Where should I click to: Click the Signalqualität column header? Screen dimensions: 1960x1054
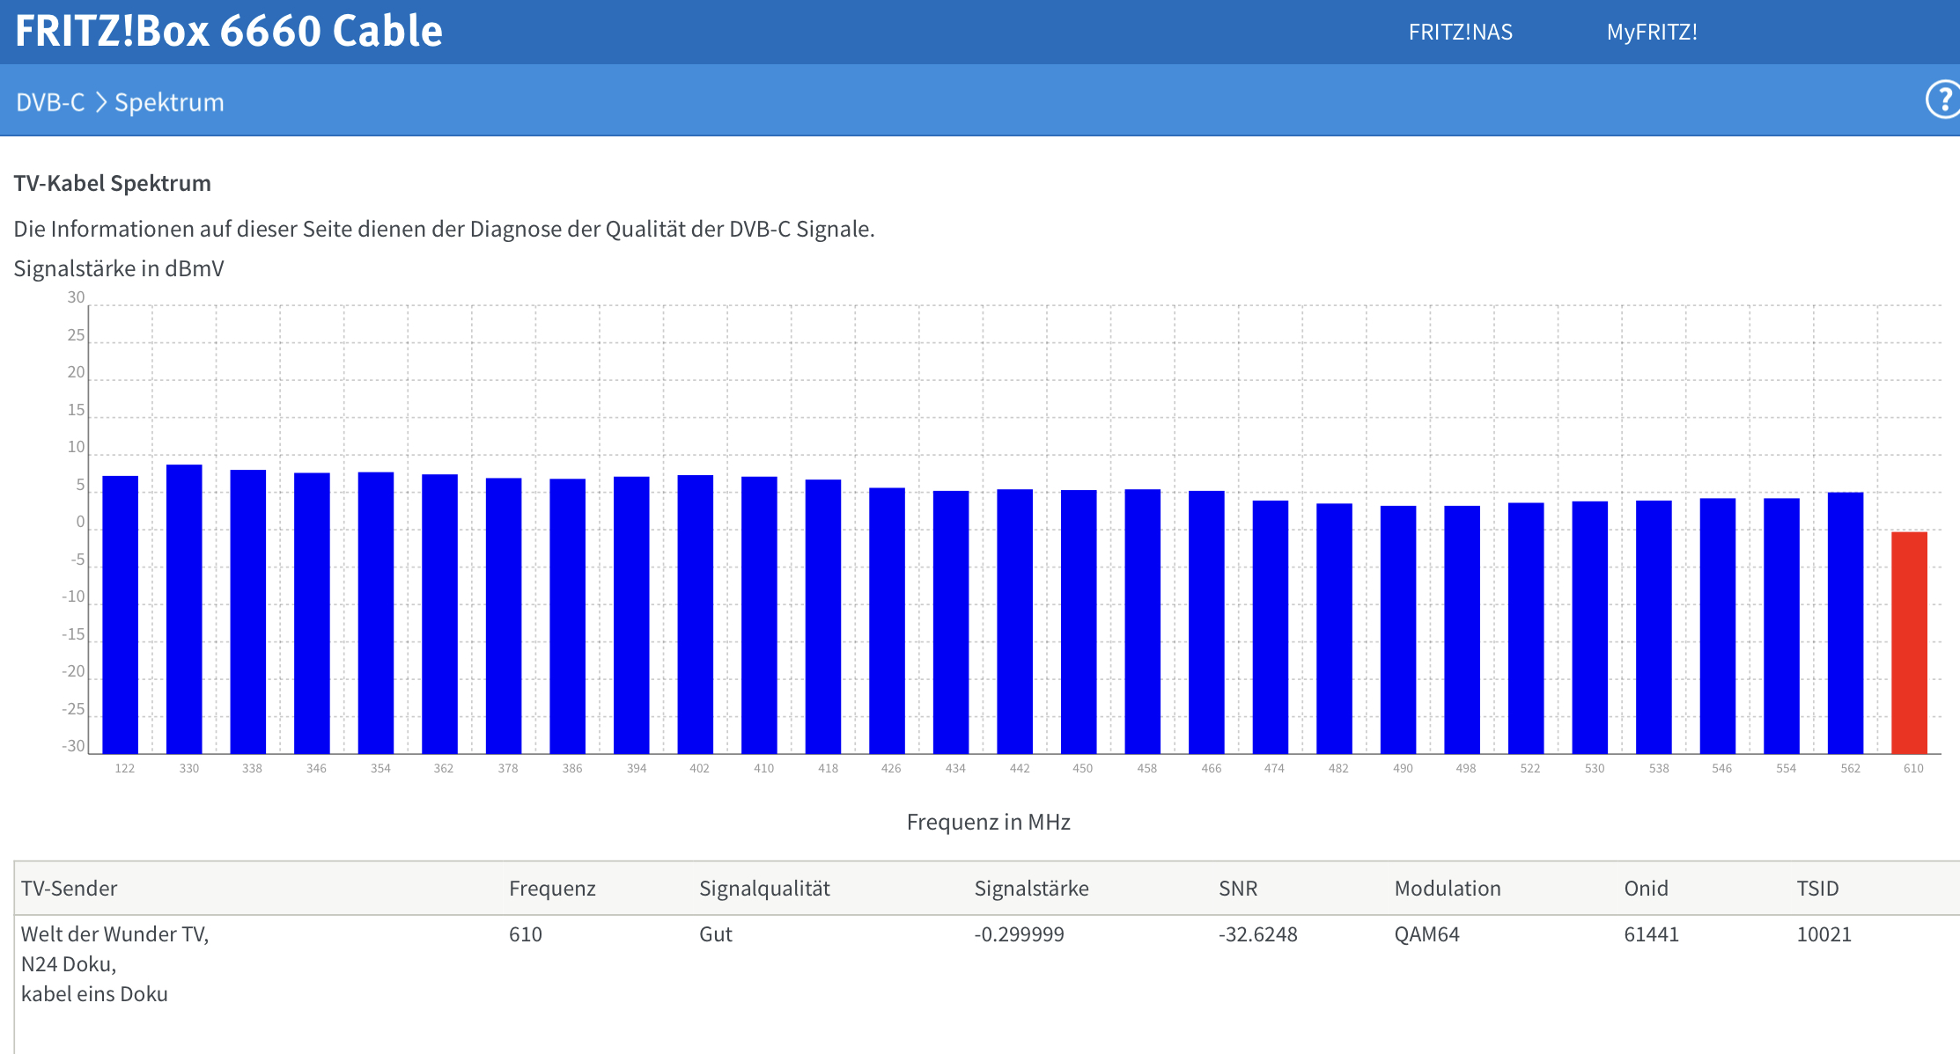tap(764, 889)
